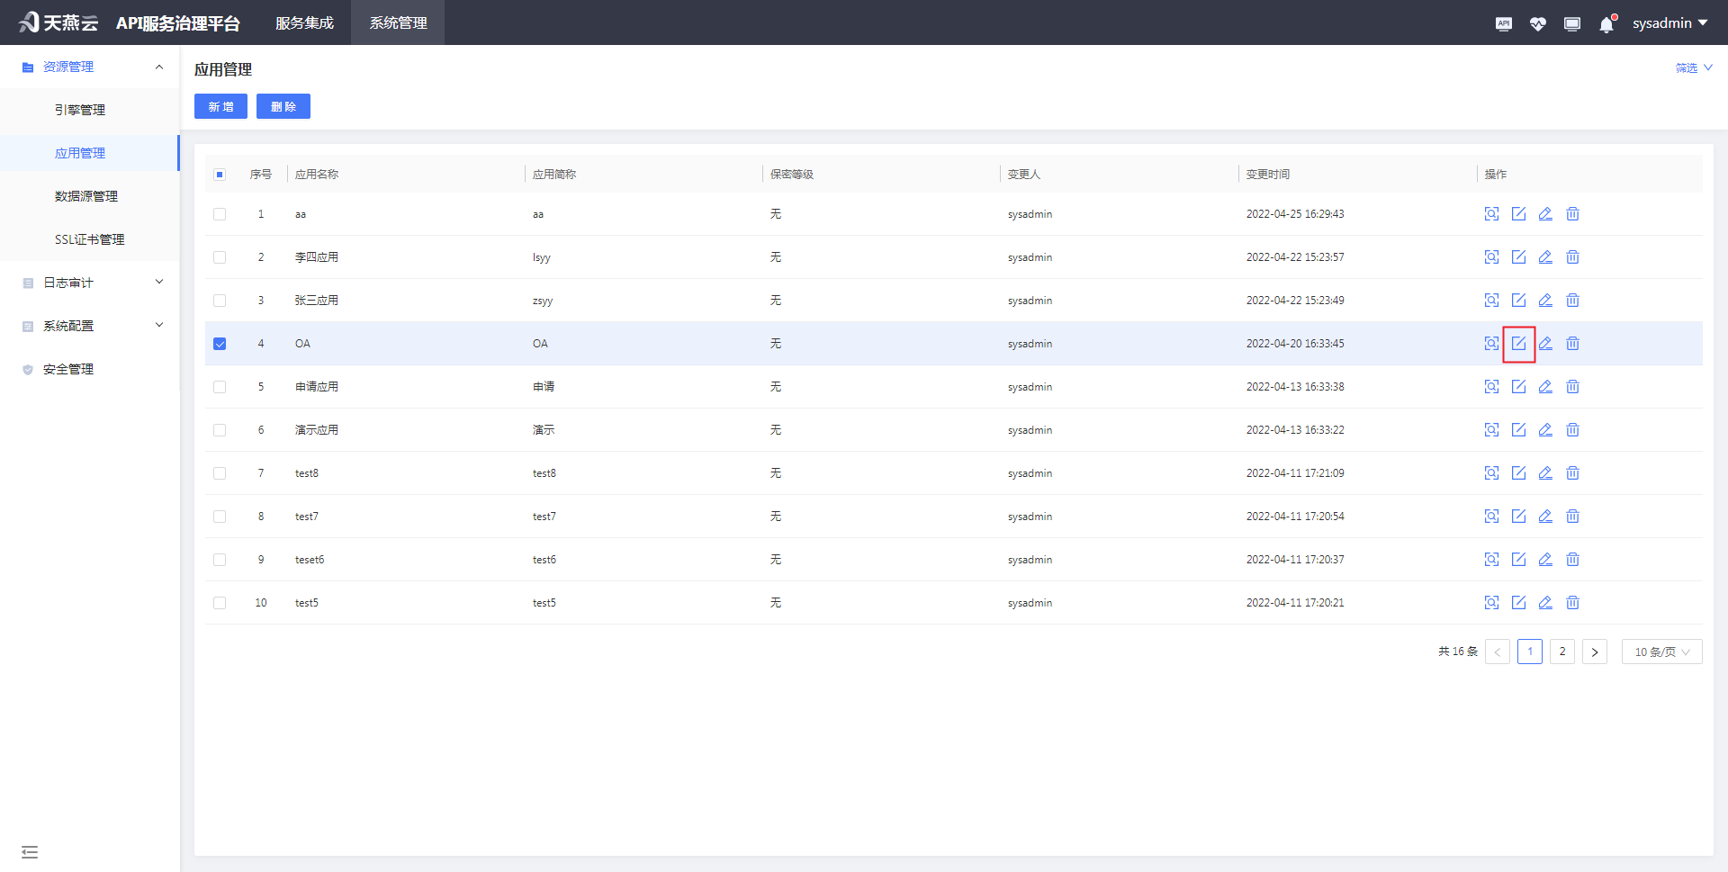Open the 10 条/页 page size dropdown
1728x872 pixels.
1661,652
